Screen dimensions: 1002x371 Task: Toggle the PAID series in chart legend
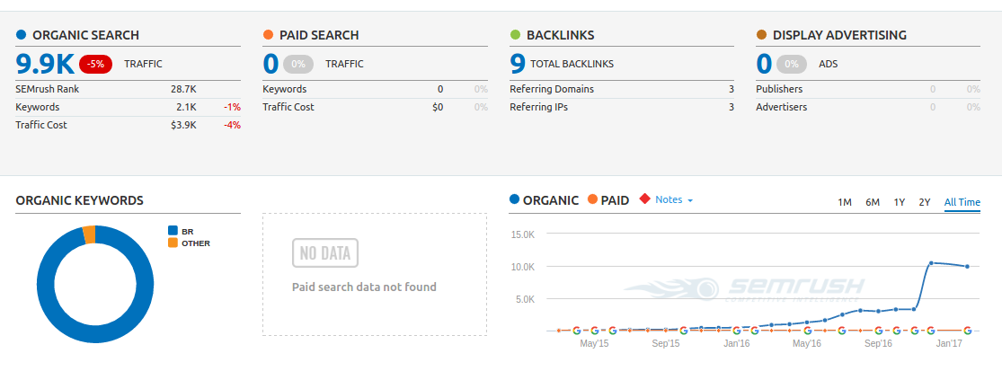click(x=607, y=199)
